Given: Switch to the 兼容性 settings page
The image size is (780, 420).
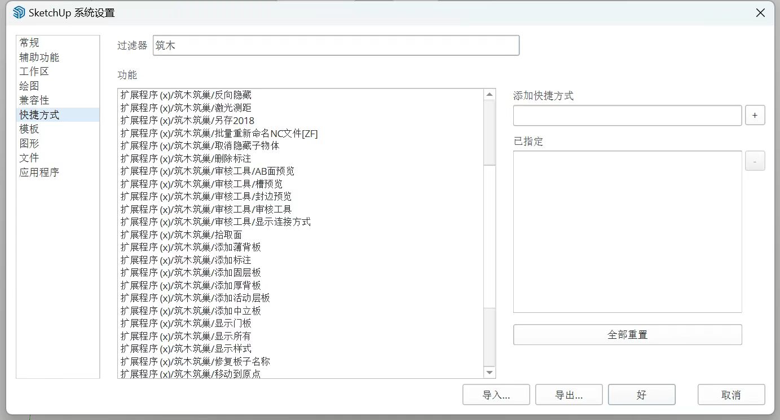Looking at the screenshot, I should [x=34, y=100].
